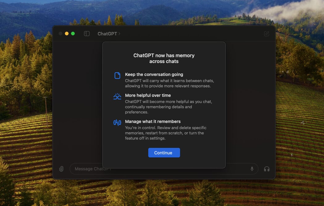Click the 'More helpful over time' heading
The height and width of the screenshot is (206, 324).
click(148, 95)
